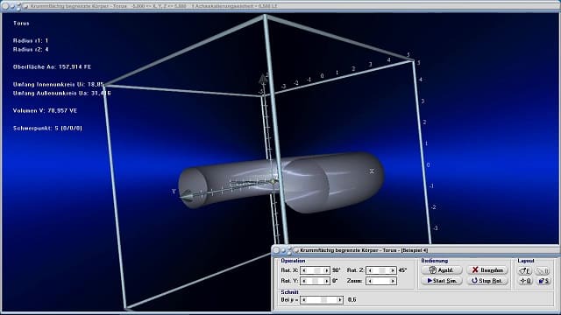
Task: Click right arrow of Rot. Y scrollbar
Action: [326, 281]
